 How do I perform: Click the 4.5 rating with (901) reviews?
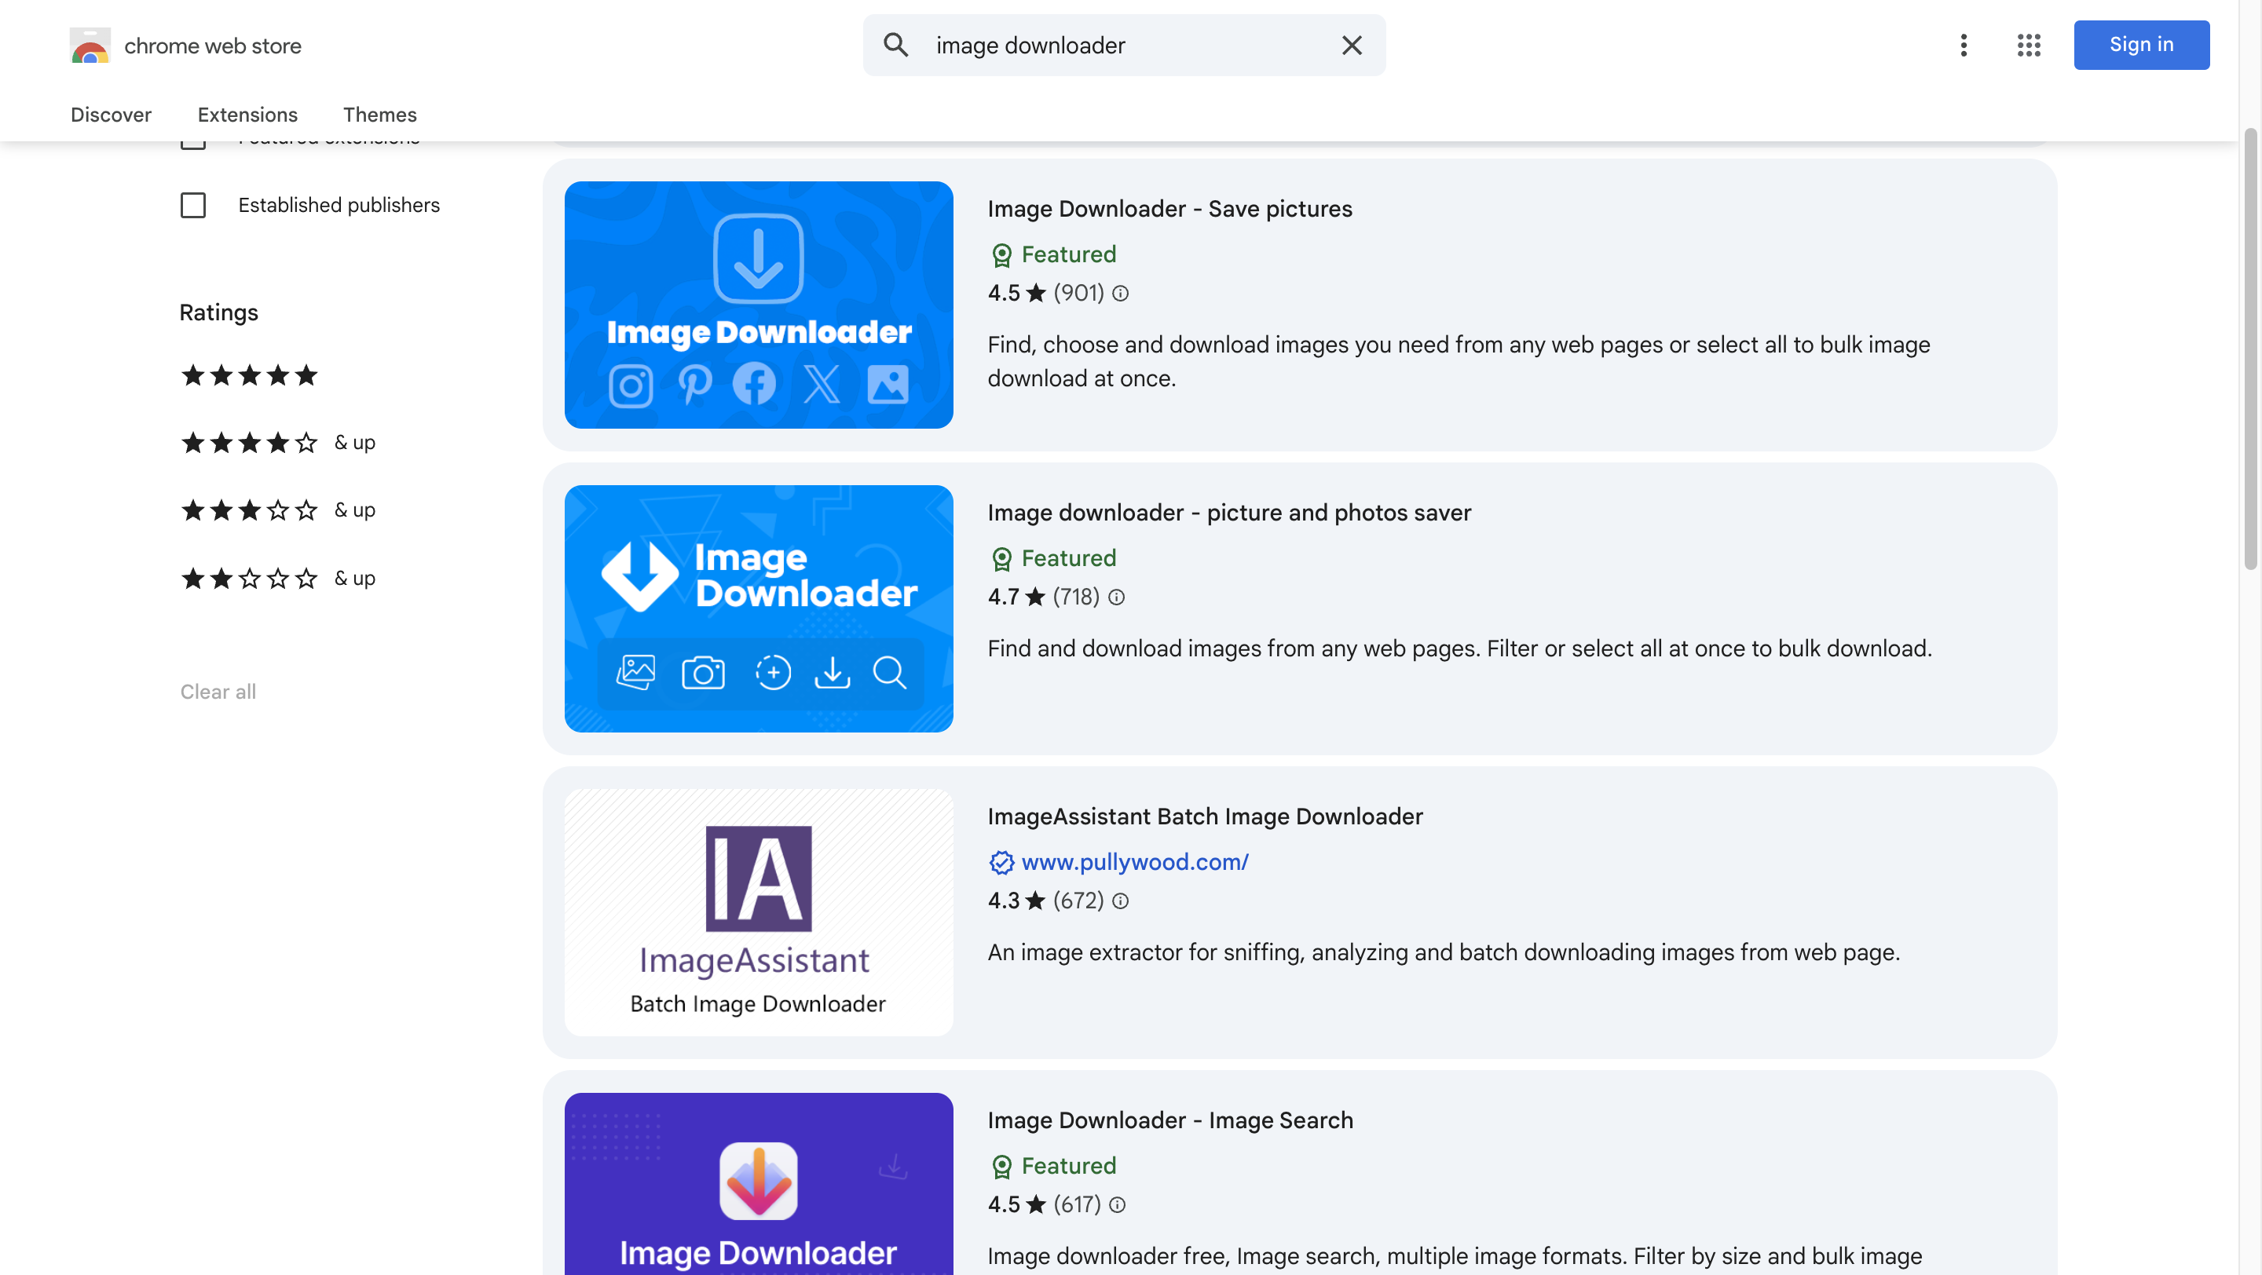(1046, 293)
